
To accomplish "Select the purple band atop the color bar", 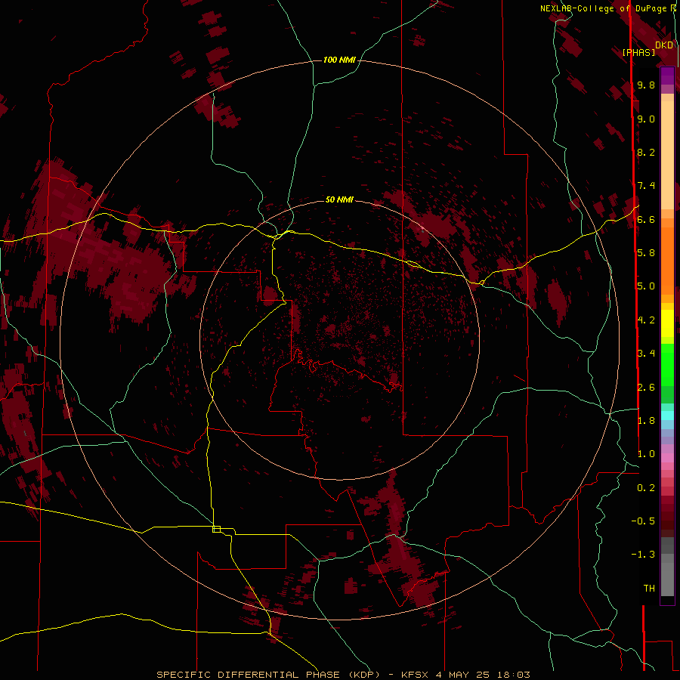I will click(667, 76).
